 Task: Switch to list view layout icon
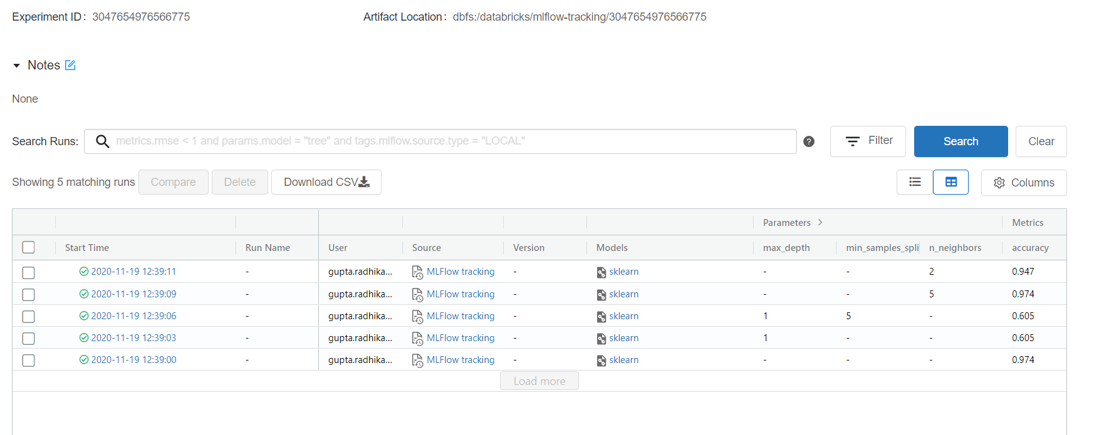click(x=915, y=182)
